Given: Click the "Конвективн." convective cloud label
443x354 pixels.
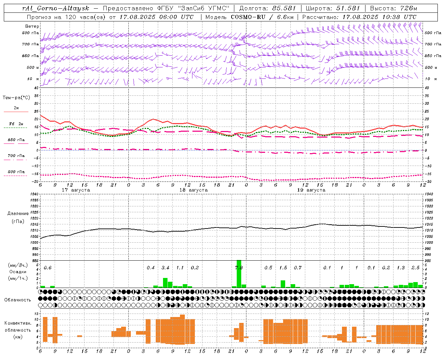Looking at the screenshot, I should (x=18, y=323).
